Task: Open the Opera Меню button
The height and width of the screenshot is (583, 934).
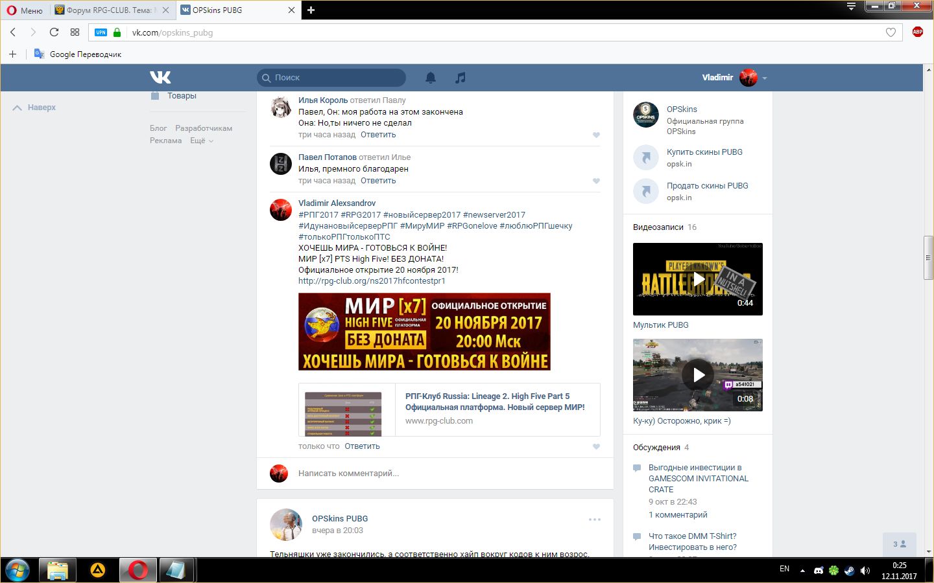Action: click(25, 10)
